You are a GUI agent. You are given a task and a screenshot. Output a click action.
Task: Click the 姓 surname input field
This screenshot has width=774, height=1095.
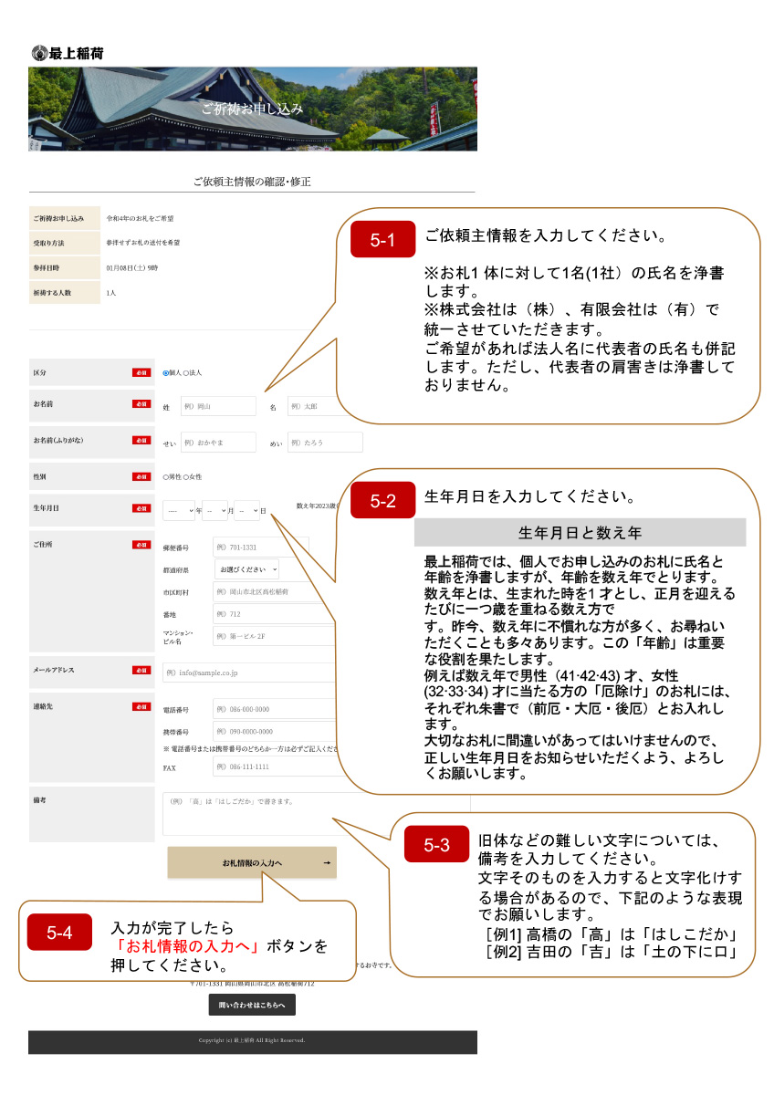(218, 406)
